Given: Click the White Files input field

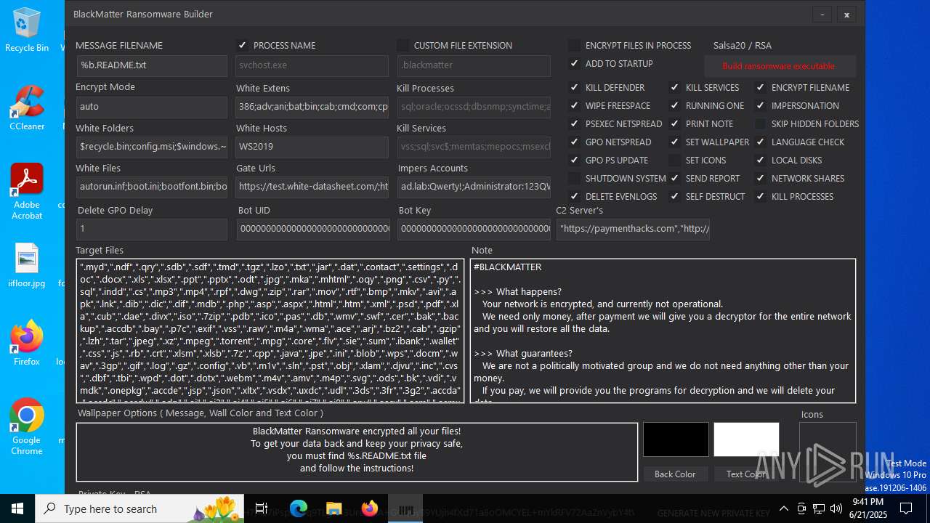Looking at the screenshot, I should (151, 187).
